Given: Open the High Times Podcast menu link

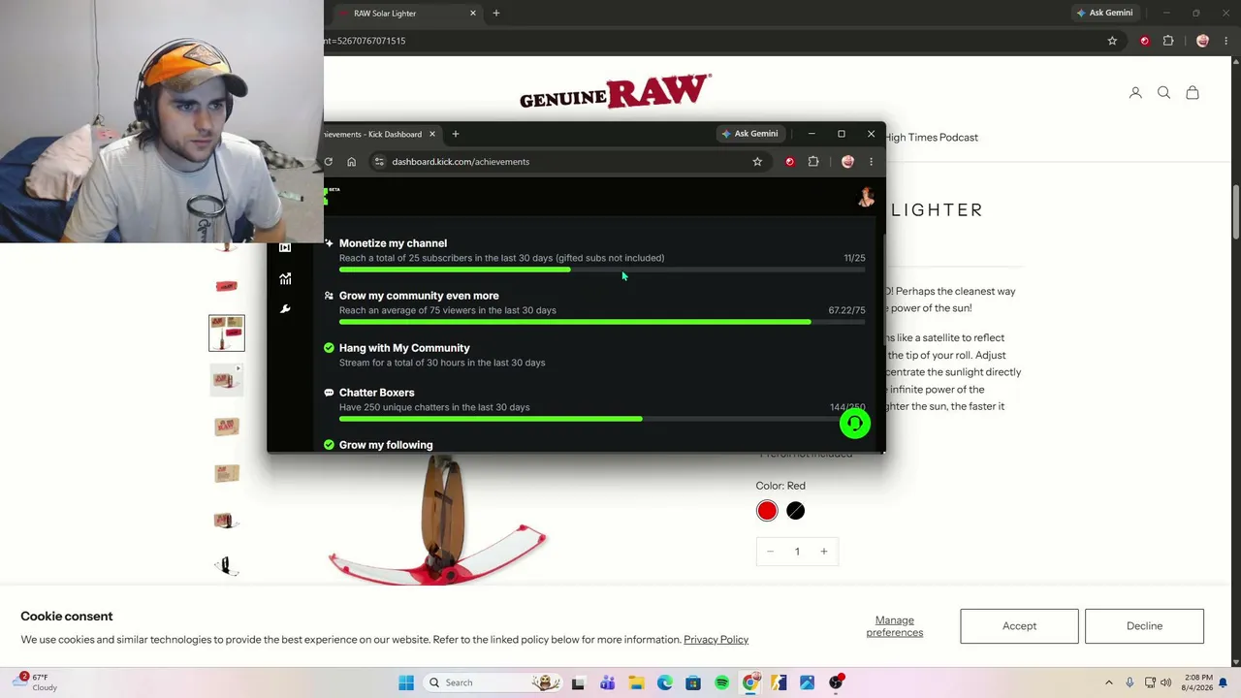Looking at the screenshot, I should pyautogui.click(x=931, y=138).
